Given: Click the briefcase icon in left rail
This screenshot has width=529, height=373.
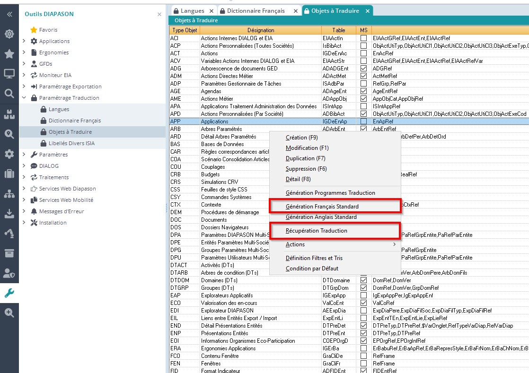Looking at the screenshot, I should [x=9, y=173].
